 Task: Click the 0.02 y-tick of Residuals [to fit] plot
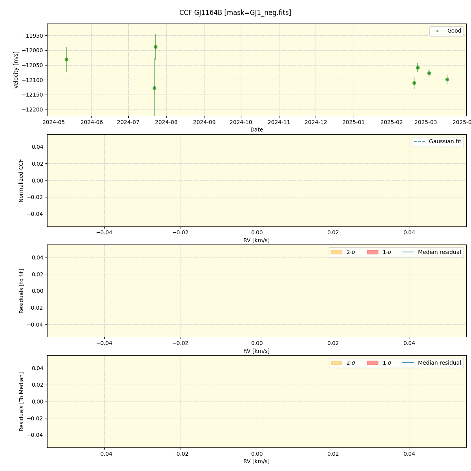click(38, 274)
